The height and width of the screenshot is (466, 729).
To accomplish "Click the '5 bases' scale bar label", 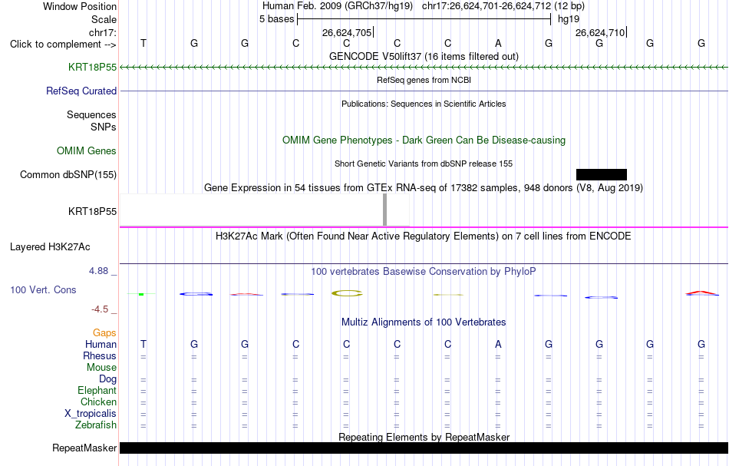I will coord(276,19).
